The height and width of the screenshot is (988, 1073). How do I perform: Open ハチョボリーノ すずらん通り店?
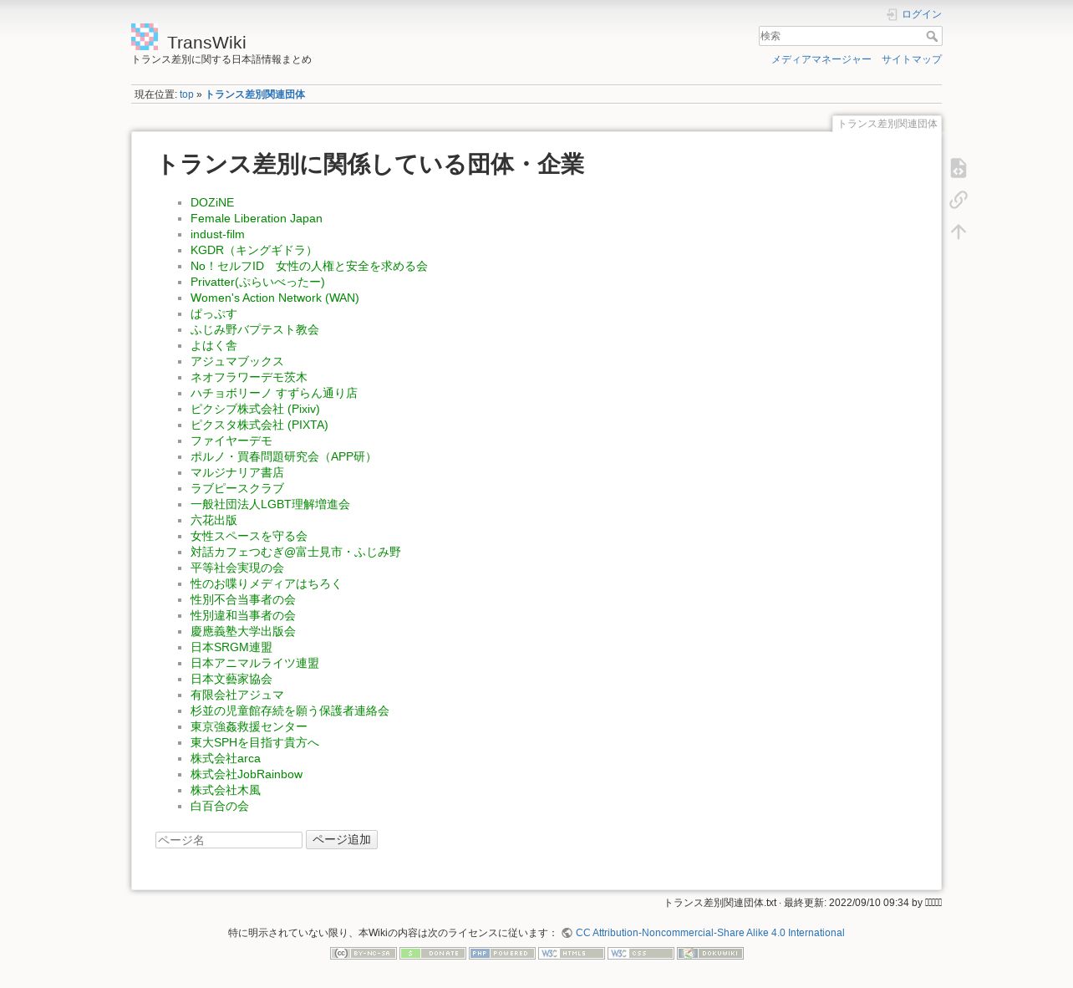(274, 393)
